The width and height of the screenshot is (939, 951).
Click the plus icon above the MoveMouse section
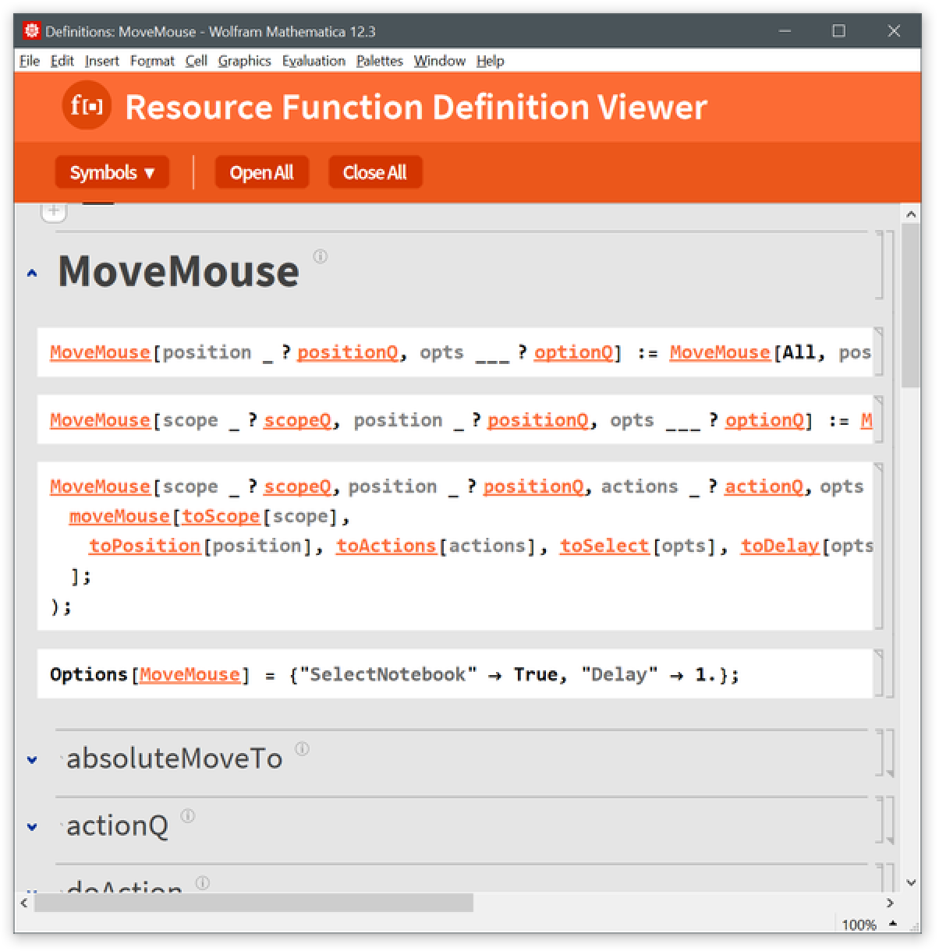click(54, 210)
